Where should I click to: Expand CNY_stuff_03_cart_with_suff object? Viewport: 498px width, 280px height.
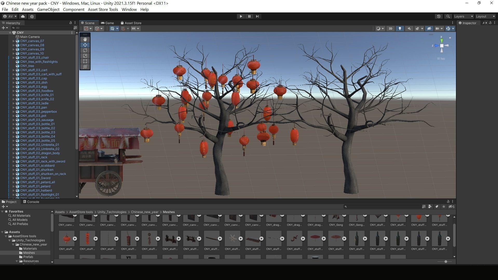tap(14, 74)
